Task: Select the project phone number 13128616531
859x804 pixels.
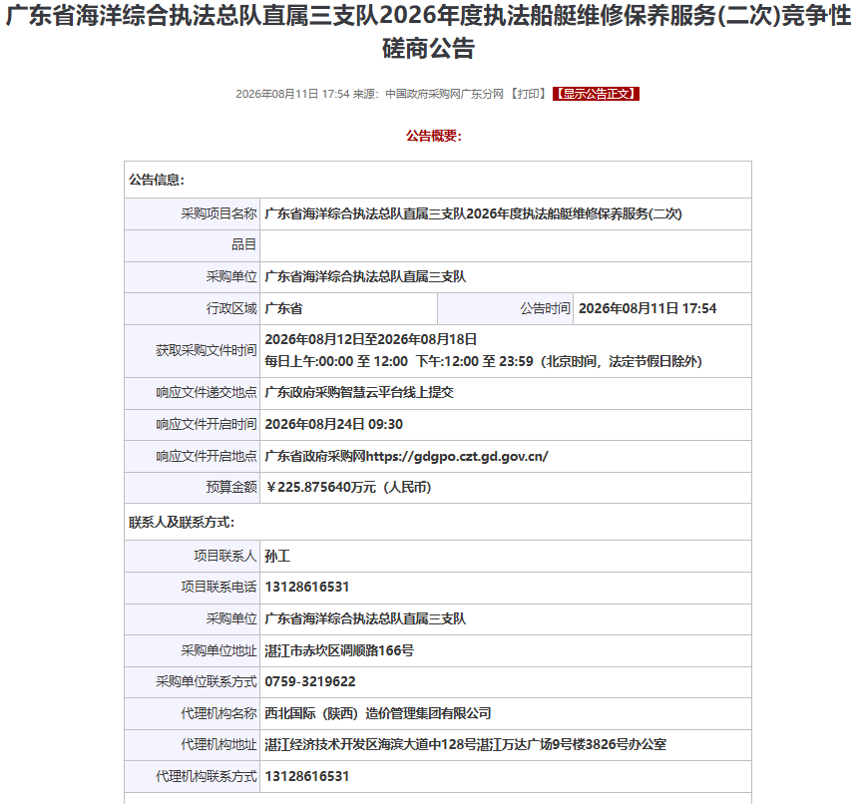Action: 307,588
